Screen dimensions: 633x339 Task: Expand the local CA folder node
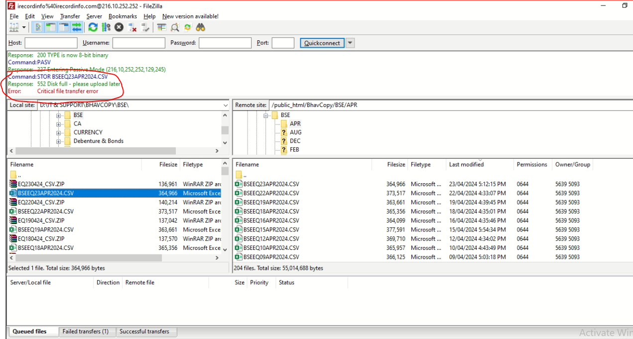(58, 124)
